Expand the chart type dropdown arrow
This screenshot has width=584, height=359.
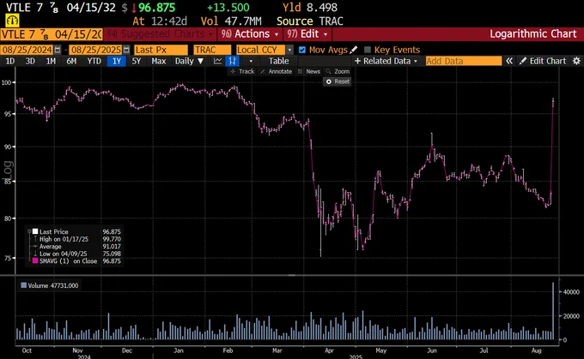[251, 61]
